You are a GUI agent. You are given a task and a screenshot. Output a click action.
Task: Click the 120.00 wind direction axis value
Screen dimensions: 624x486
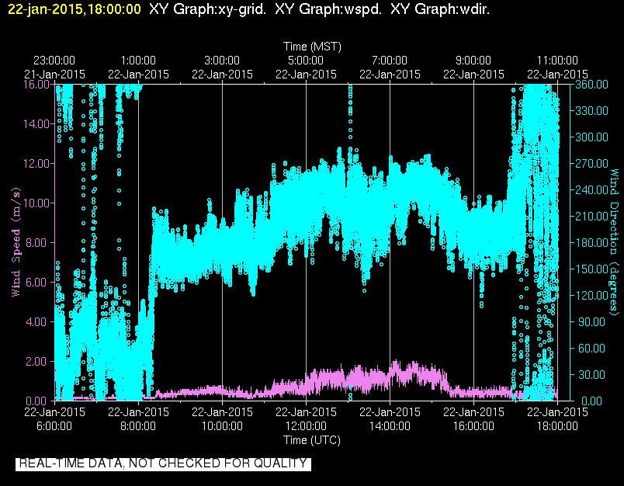[591, 296]
